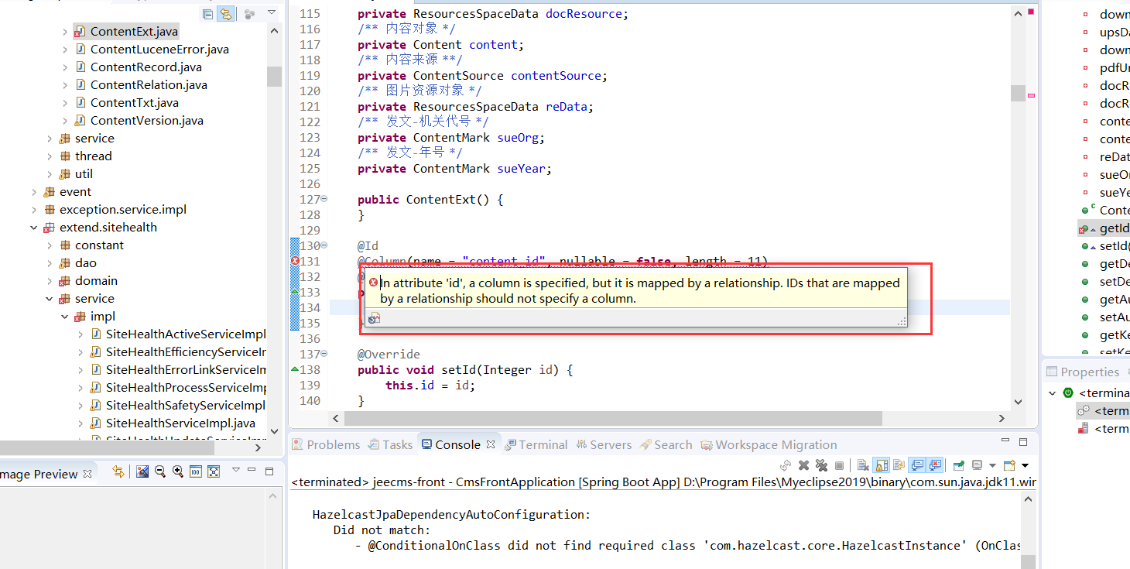This screenshot has height=569, width=1130.
Task: Click the Clear Console icon
Action: pos(863,465)
